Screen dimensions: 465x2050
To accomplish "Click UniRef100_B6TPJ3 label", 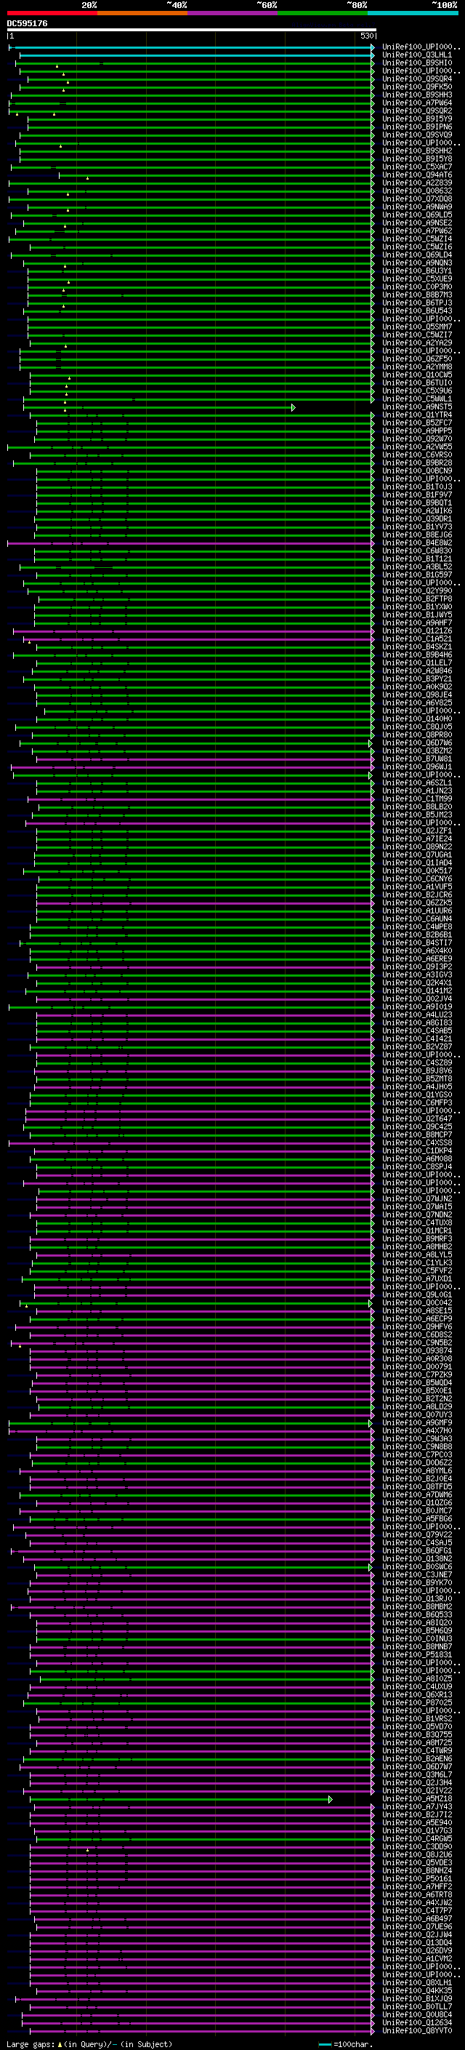I will click(417, 303).
